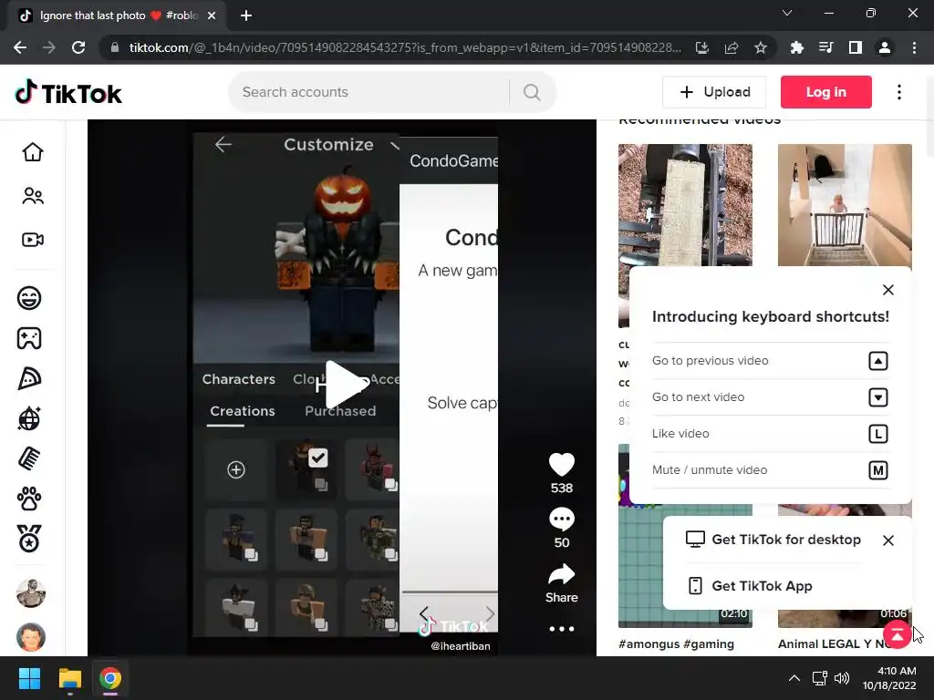Open the header three-dot more menu
This screenshot has height=700, width=934.
(898, 92)
